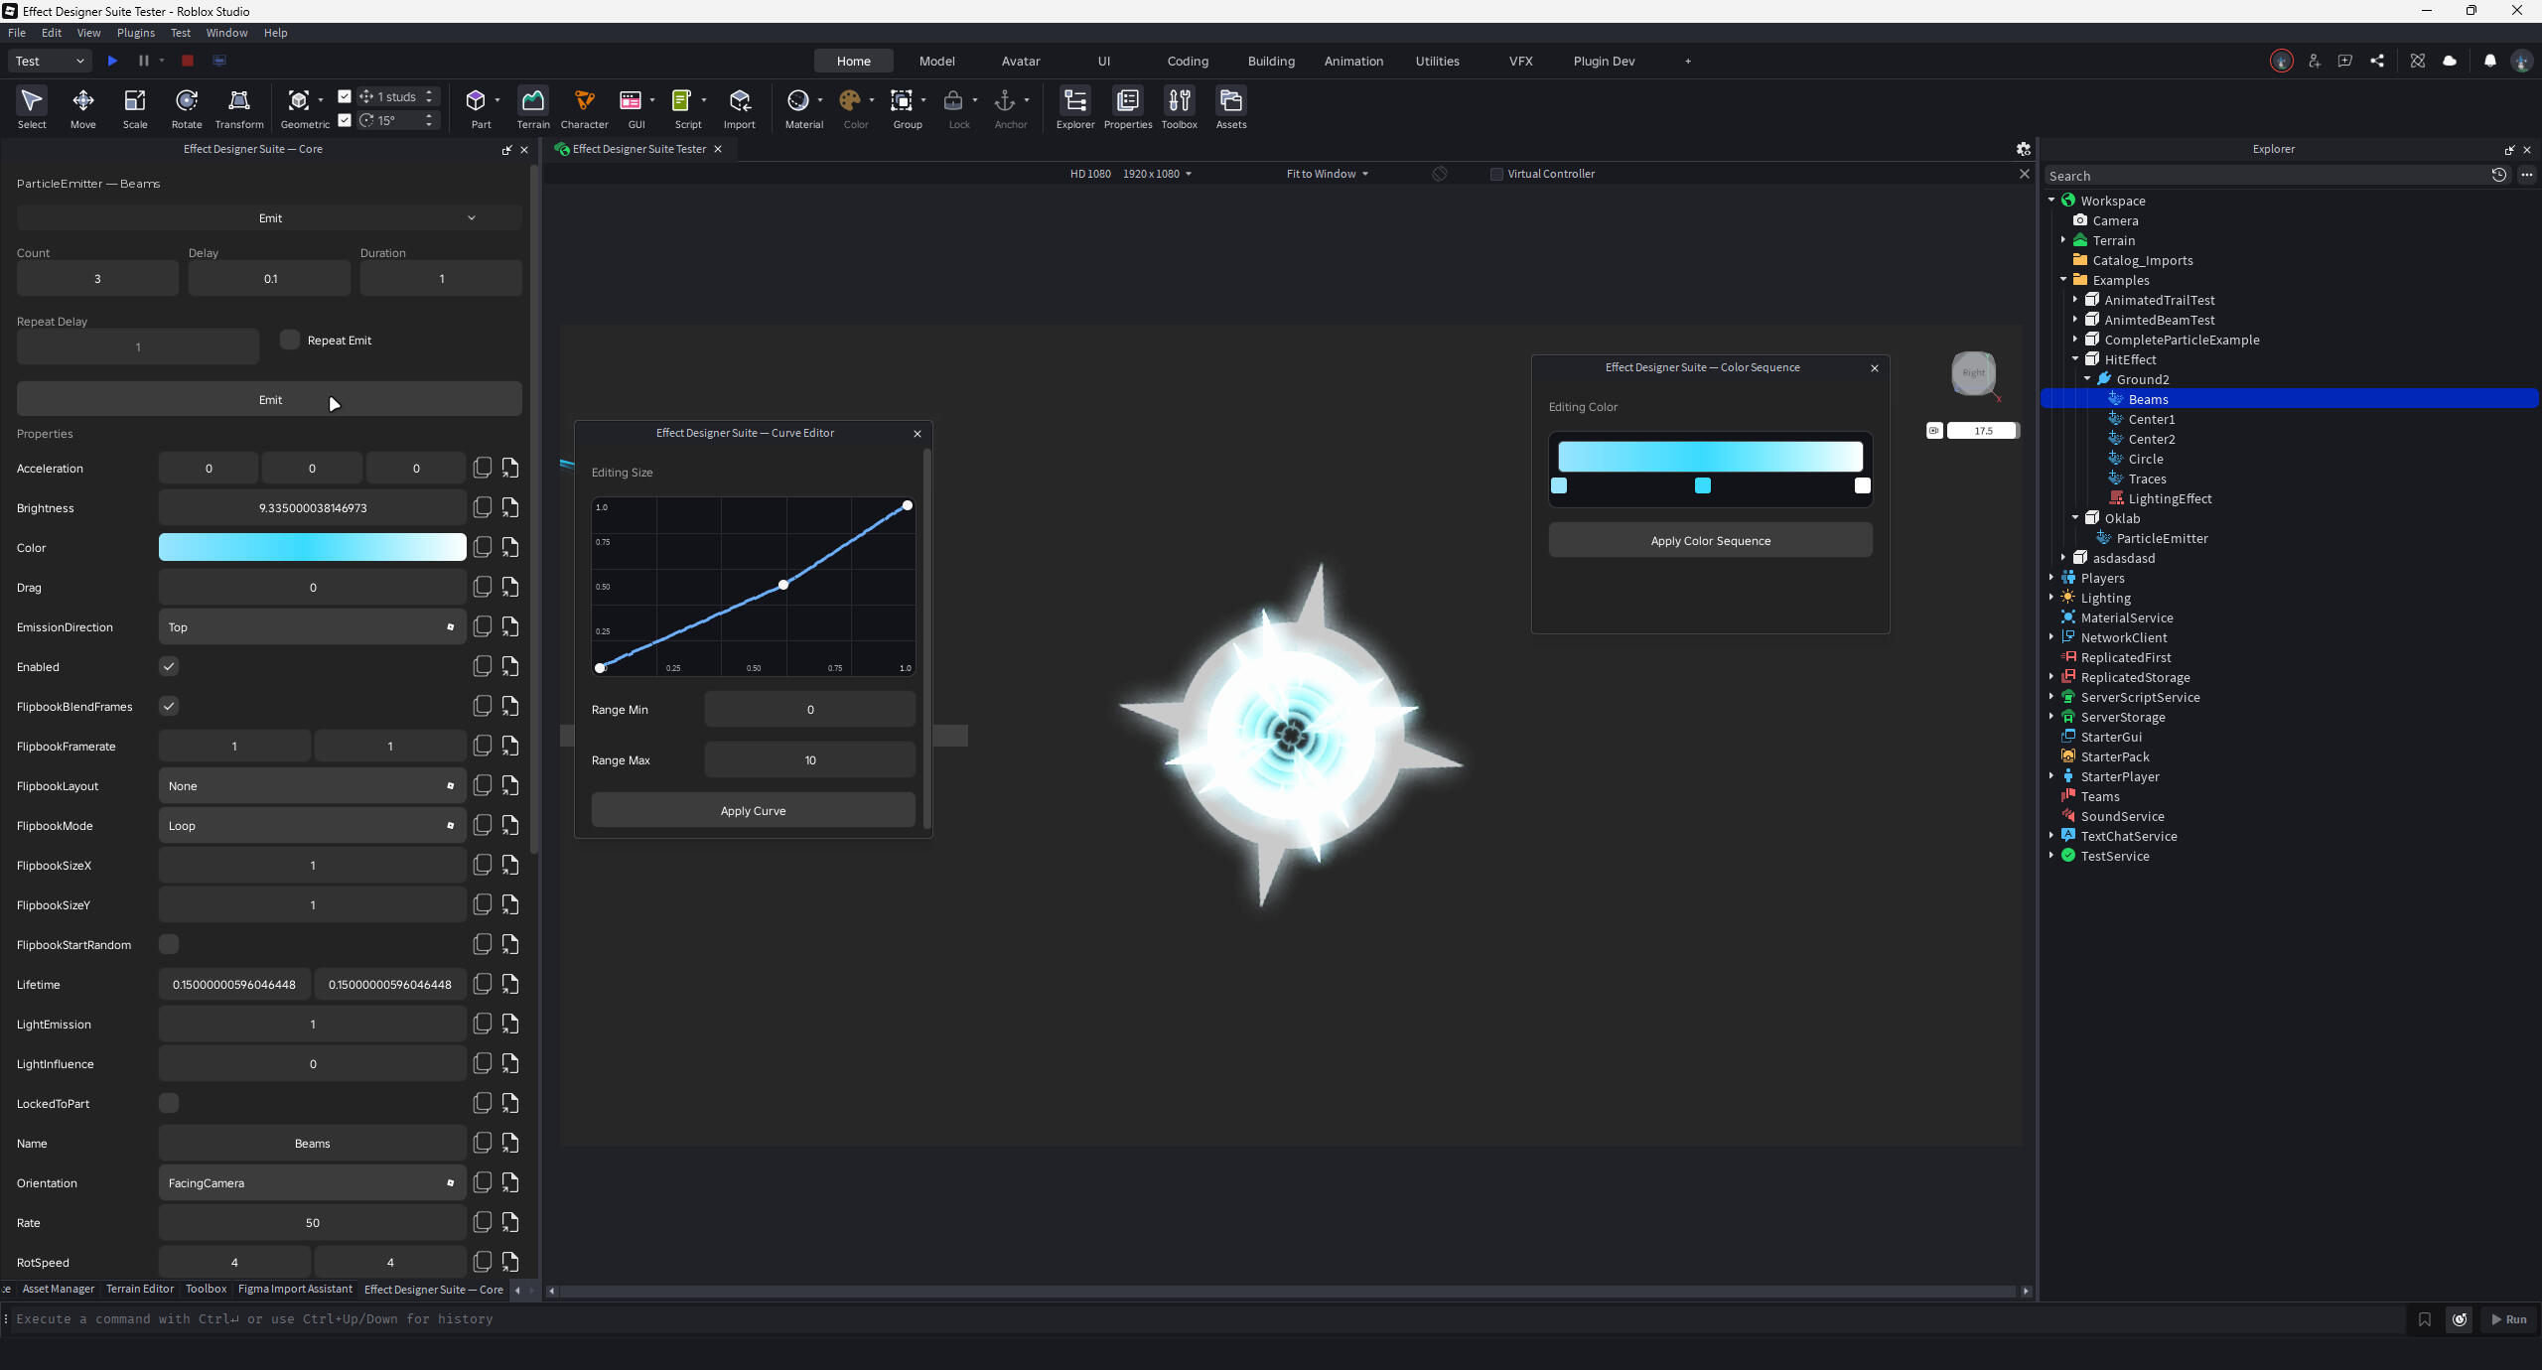Open the Fit to Window dropdown
Screen dimensions: 2542x1370
1328,174
